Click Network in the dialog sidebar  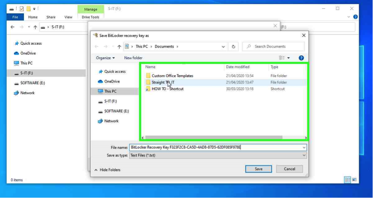pyautogui.click(x=111, y=121)
